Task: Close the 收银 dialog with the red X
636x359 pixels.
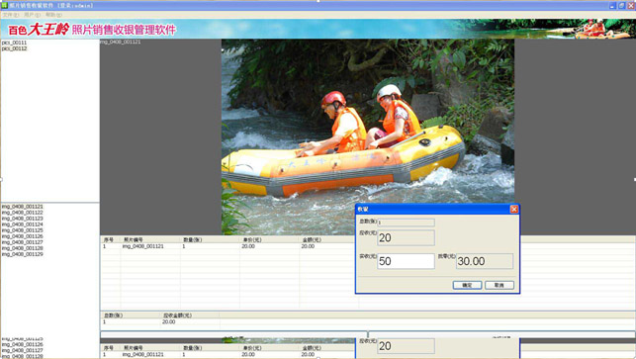Action: tap(514, 209)
